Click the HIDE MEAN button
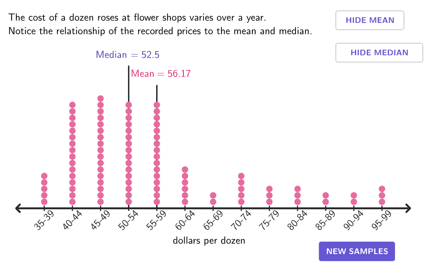This screenshot has width=432, height=270. (370, 20)
